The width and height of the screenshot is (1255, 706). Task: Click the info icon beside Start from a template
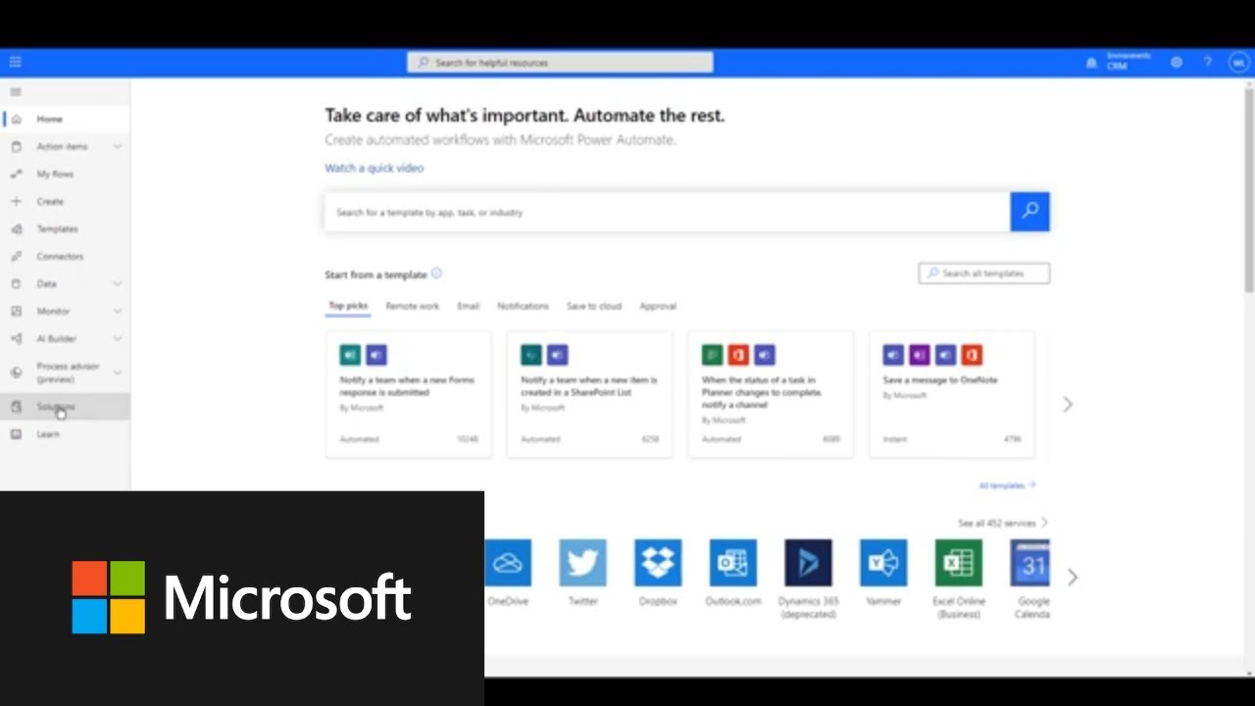pos(436,274)
